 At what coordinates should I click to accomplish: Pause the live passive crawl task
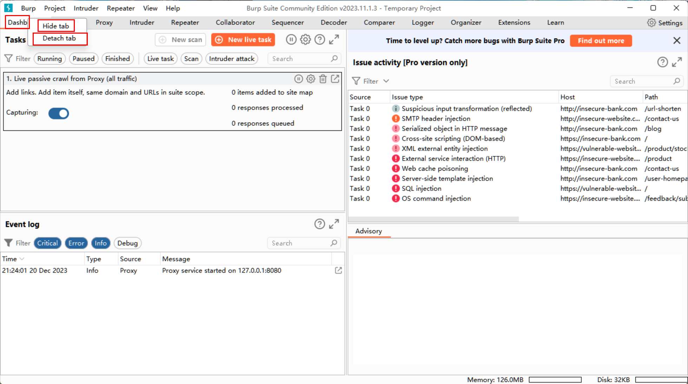298,79
